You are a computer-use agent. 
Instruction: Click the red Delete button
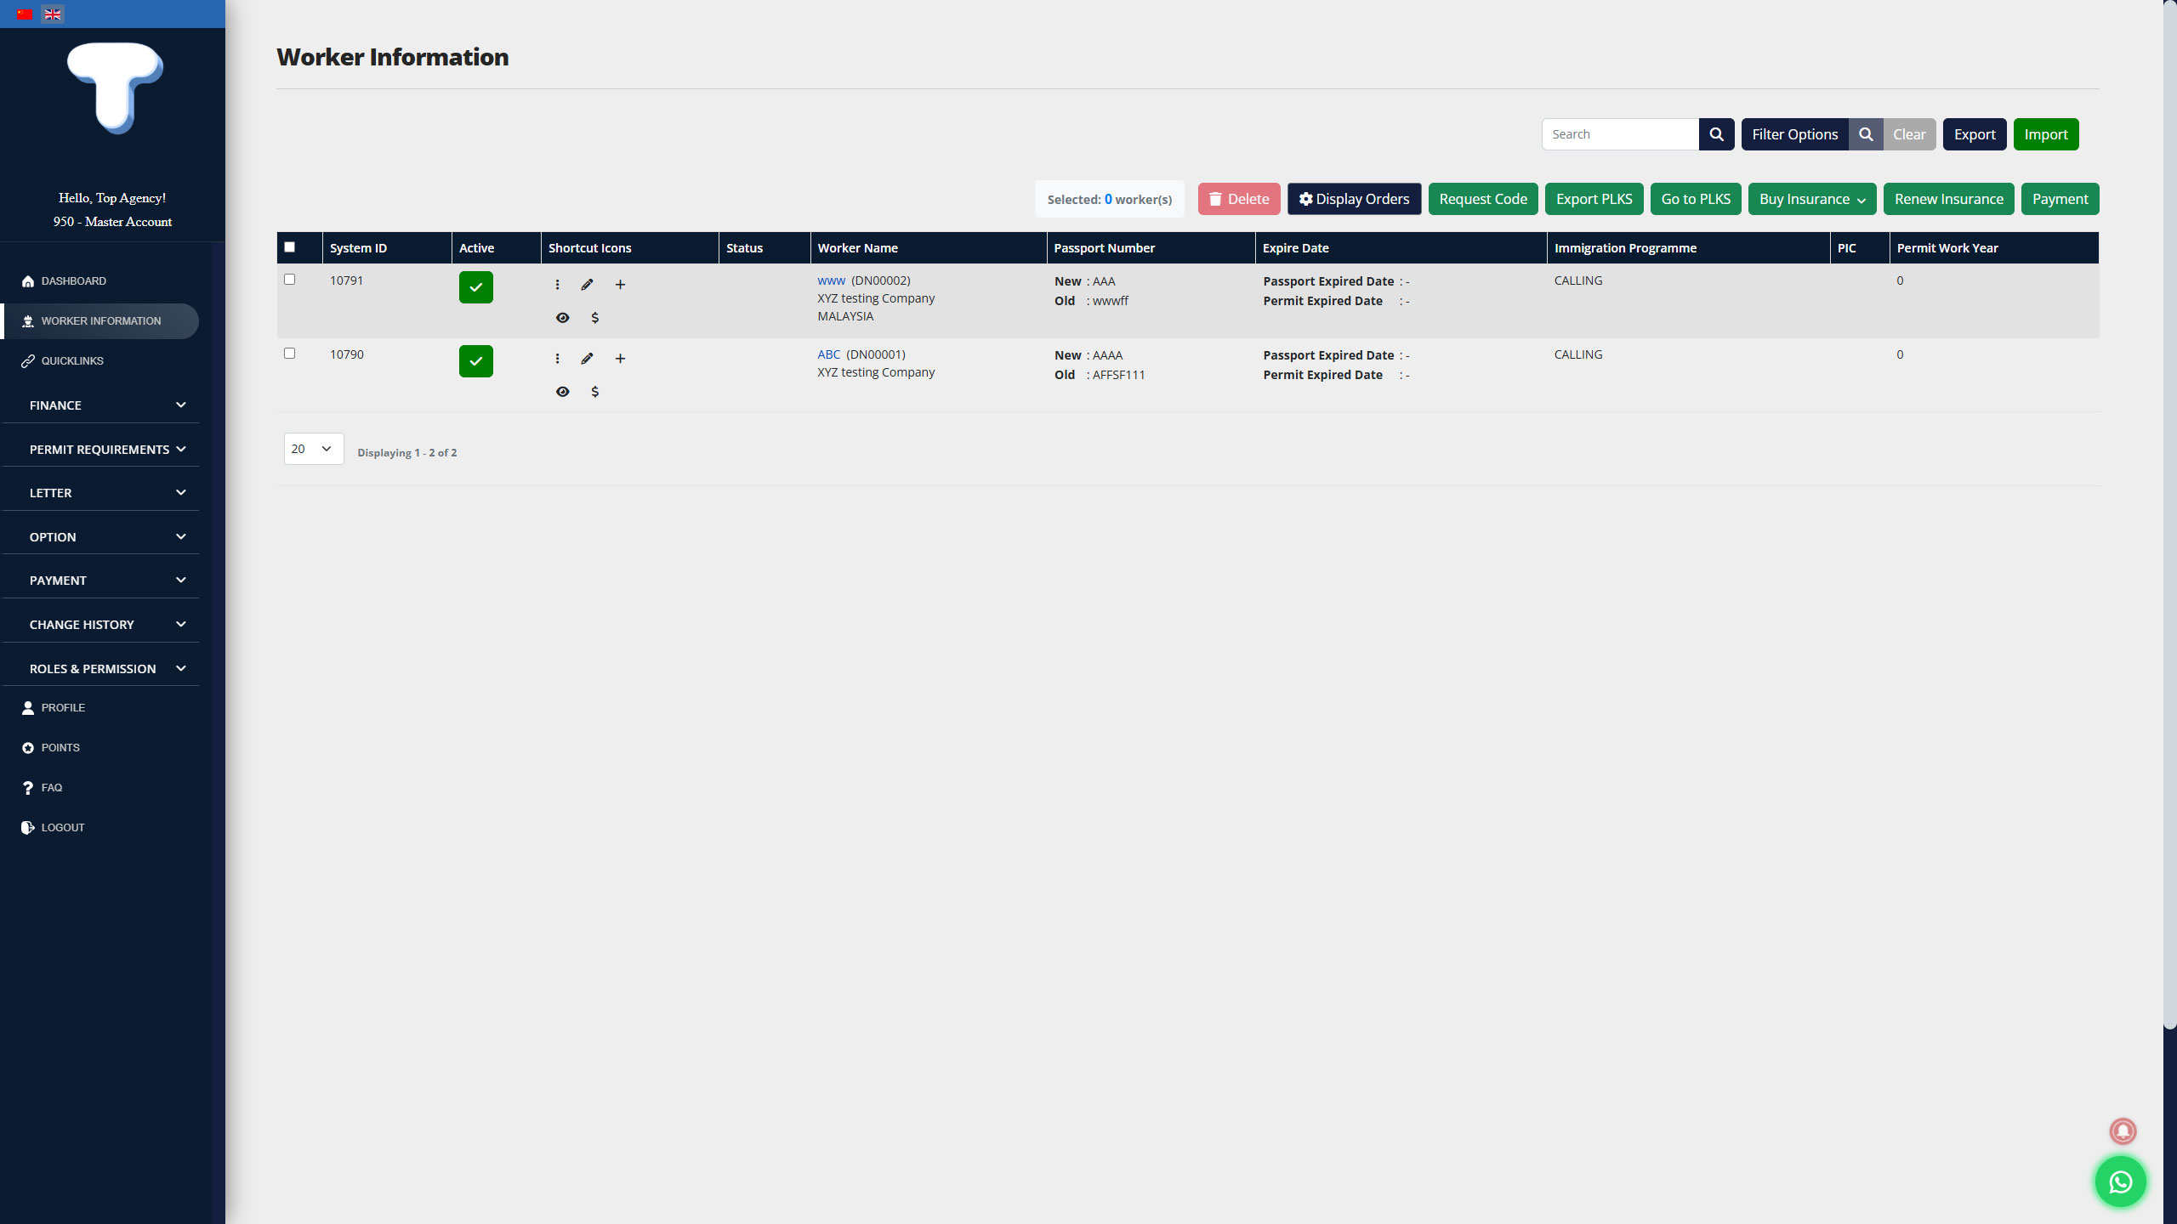pos(1239,199)
